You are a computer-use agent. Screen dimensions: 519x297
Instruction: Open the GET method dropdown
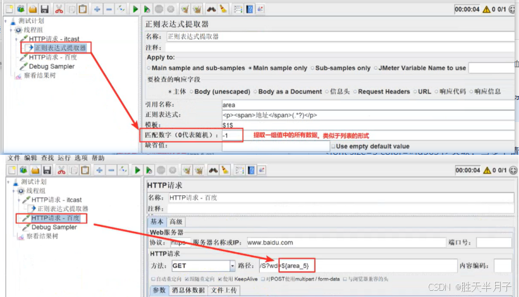click(233, 265)
